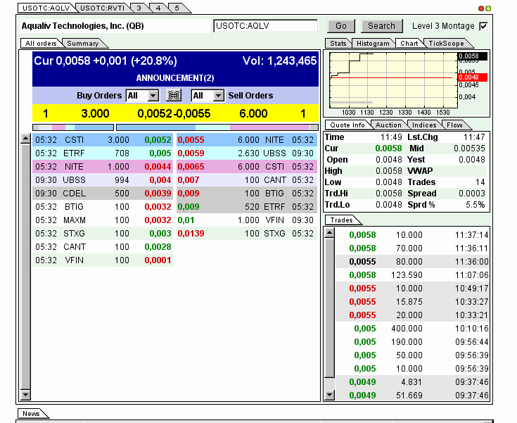517x423 pixels.
Task: Click the red circle indicator top right
Action: 481,8
